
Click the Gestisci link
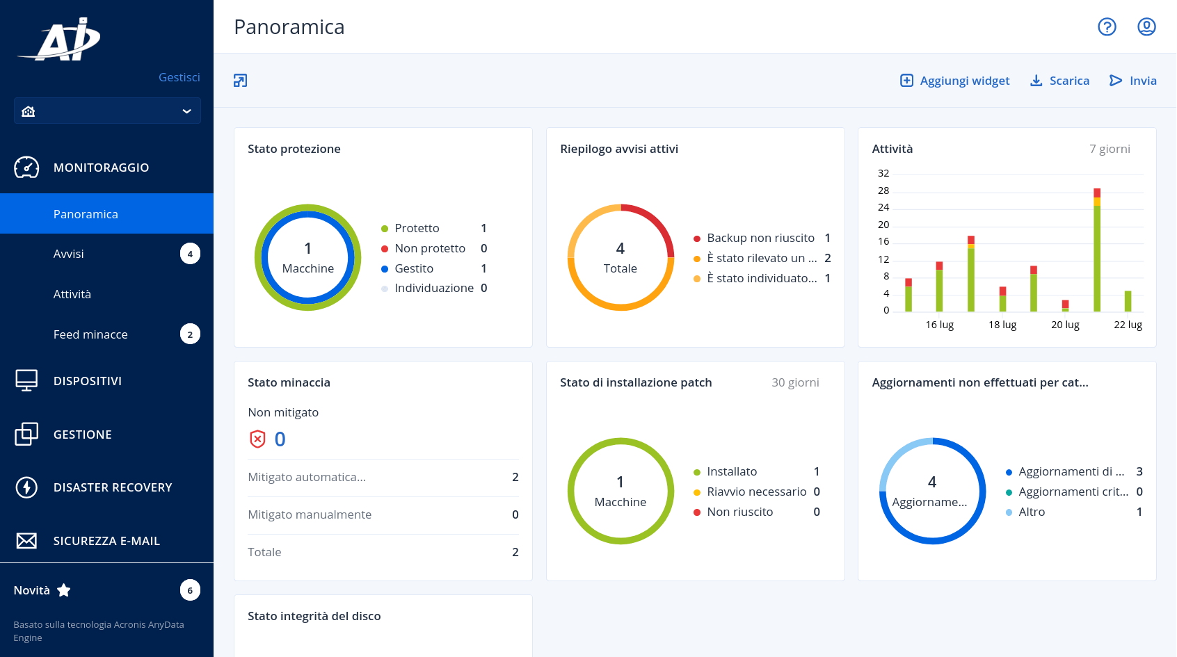[179, 77]
